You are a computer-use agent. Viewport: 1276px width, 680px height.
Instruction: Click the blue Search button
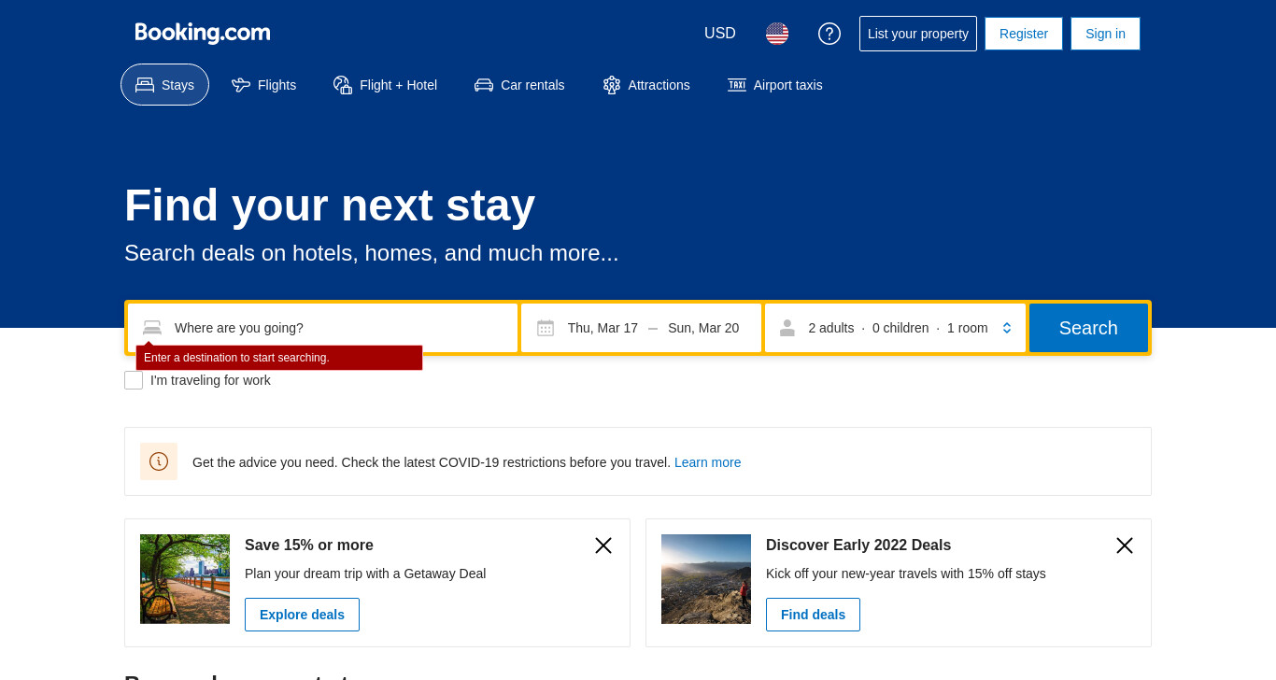click(x=1088, y=328)
